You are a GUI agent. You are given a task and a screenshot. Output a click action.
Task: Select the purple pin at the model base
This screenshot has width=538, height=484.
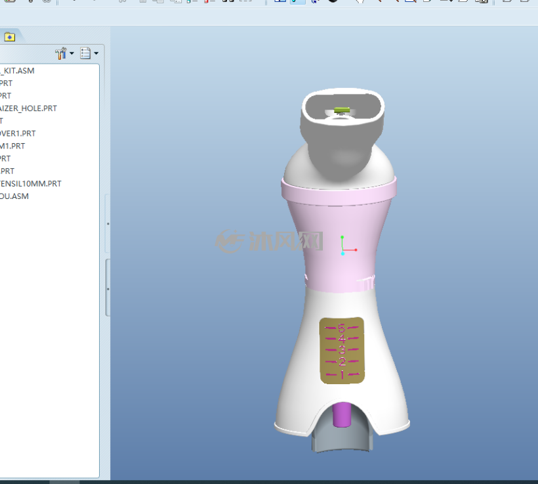click(x=342, y=414)
